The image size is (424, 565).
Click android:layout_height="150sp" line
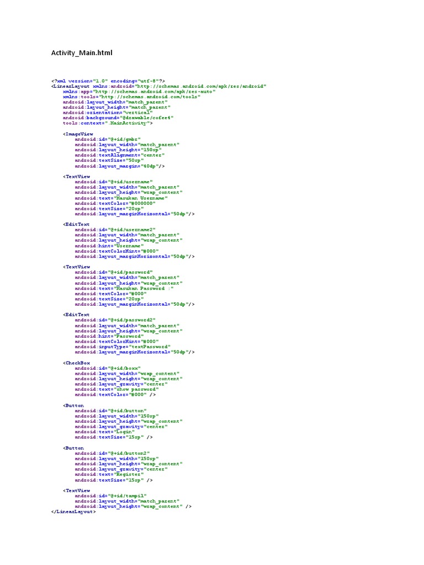pyautogui.click(x=118, y=150)
